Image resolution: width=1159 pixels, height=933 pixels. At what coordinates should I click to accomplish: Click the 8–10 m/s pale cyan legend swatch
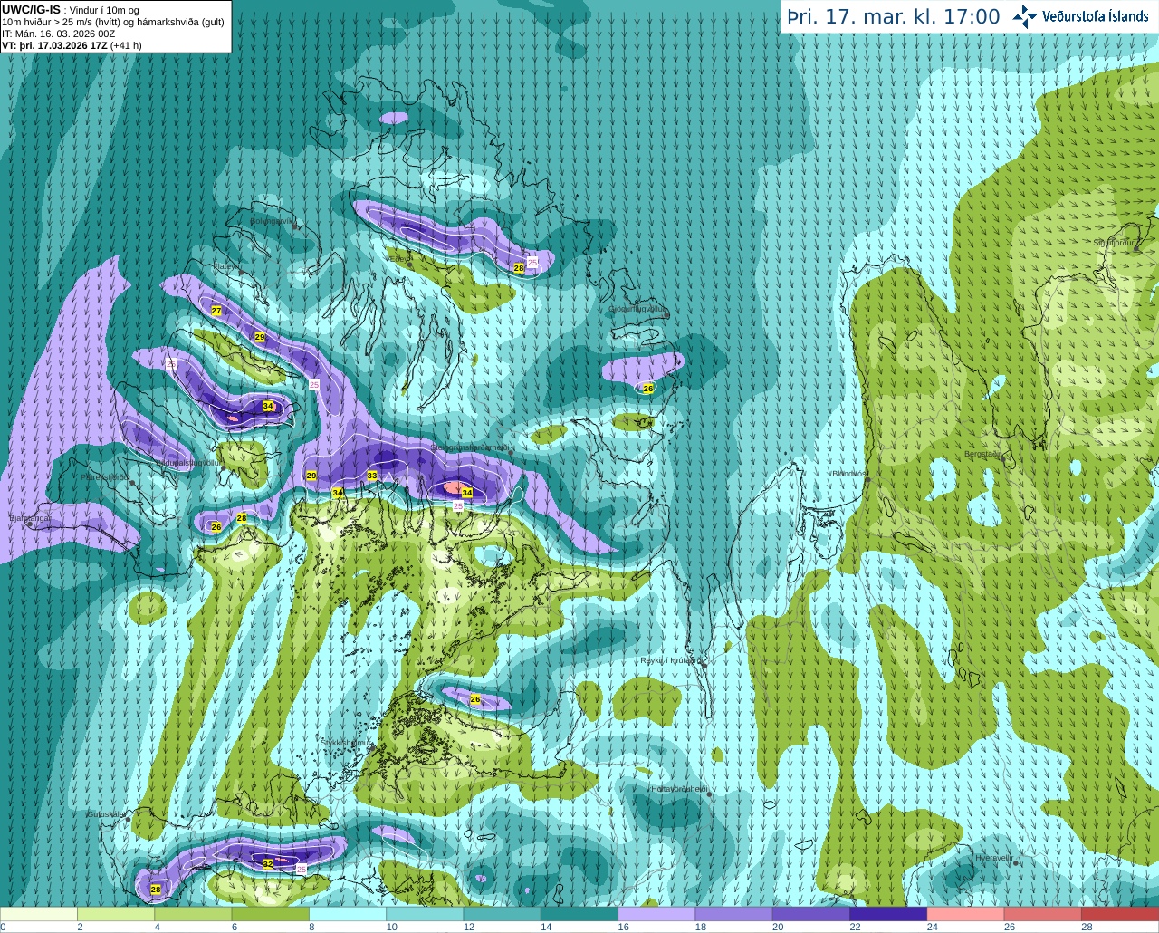click(x=348, y=914)
